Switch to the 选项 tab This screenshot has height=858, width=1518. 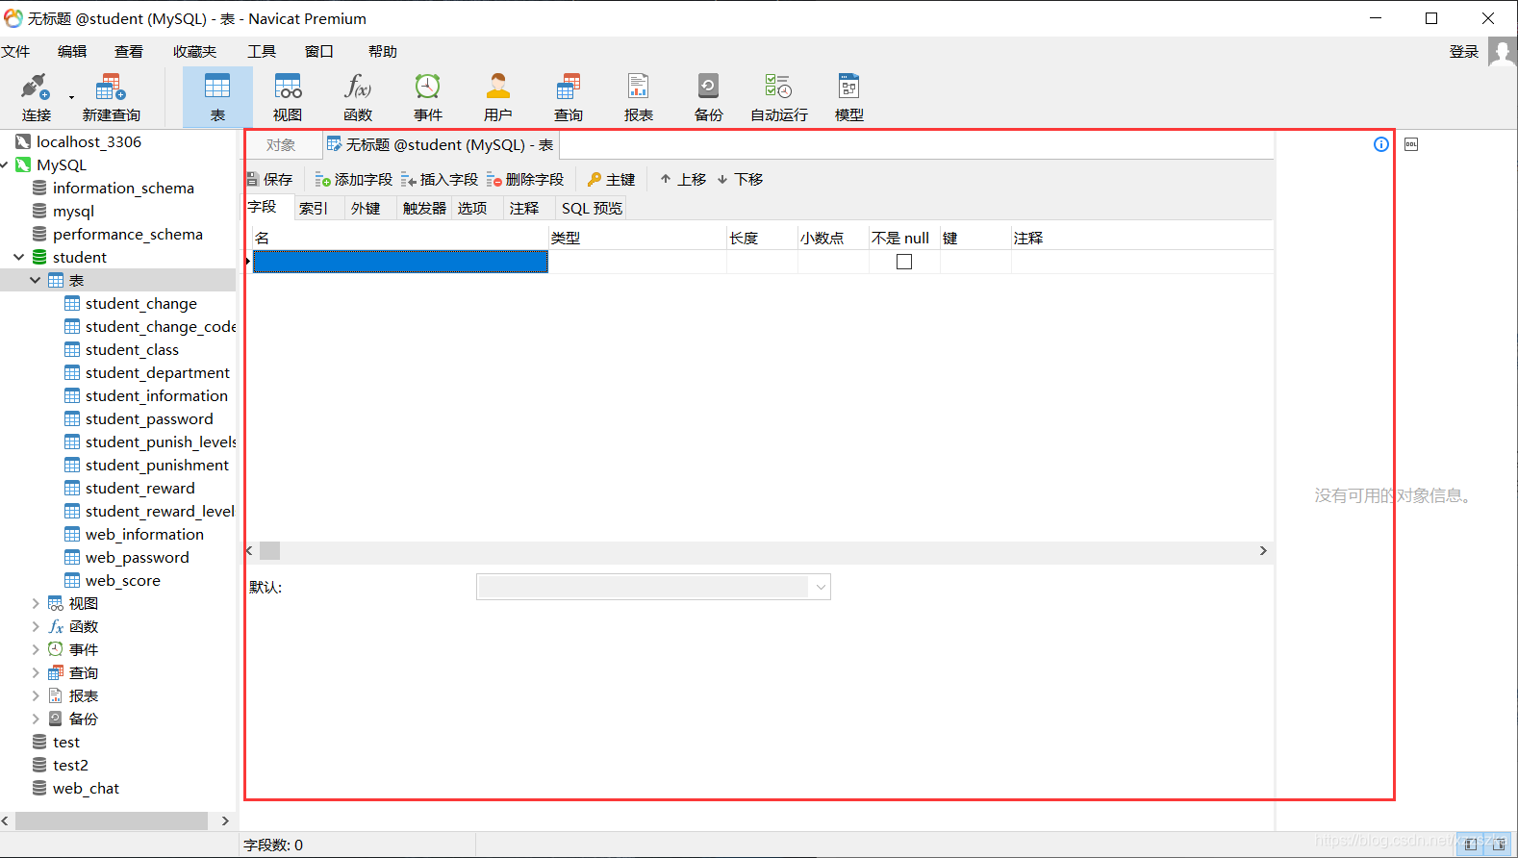[472, 208]
